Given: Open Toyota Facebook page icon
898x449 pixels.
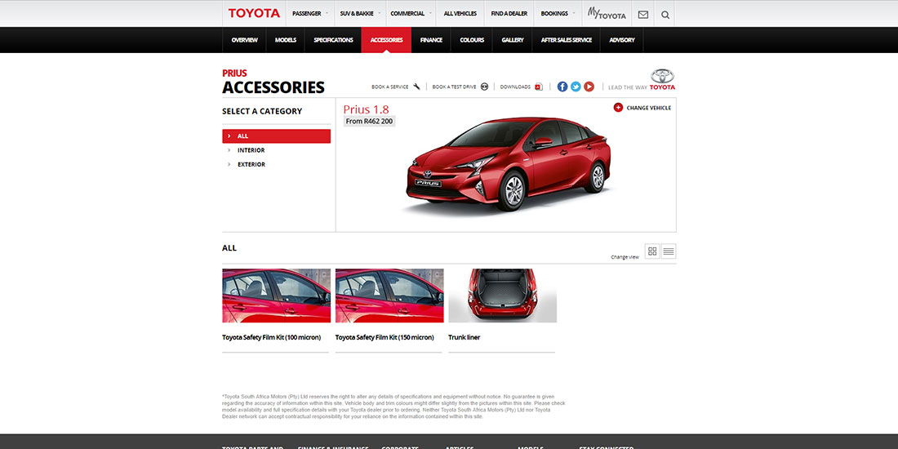Looking at the screenshot, I should tap(562, 87).
